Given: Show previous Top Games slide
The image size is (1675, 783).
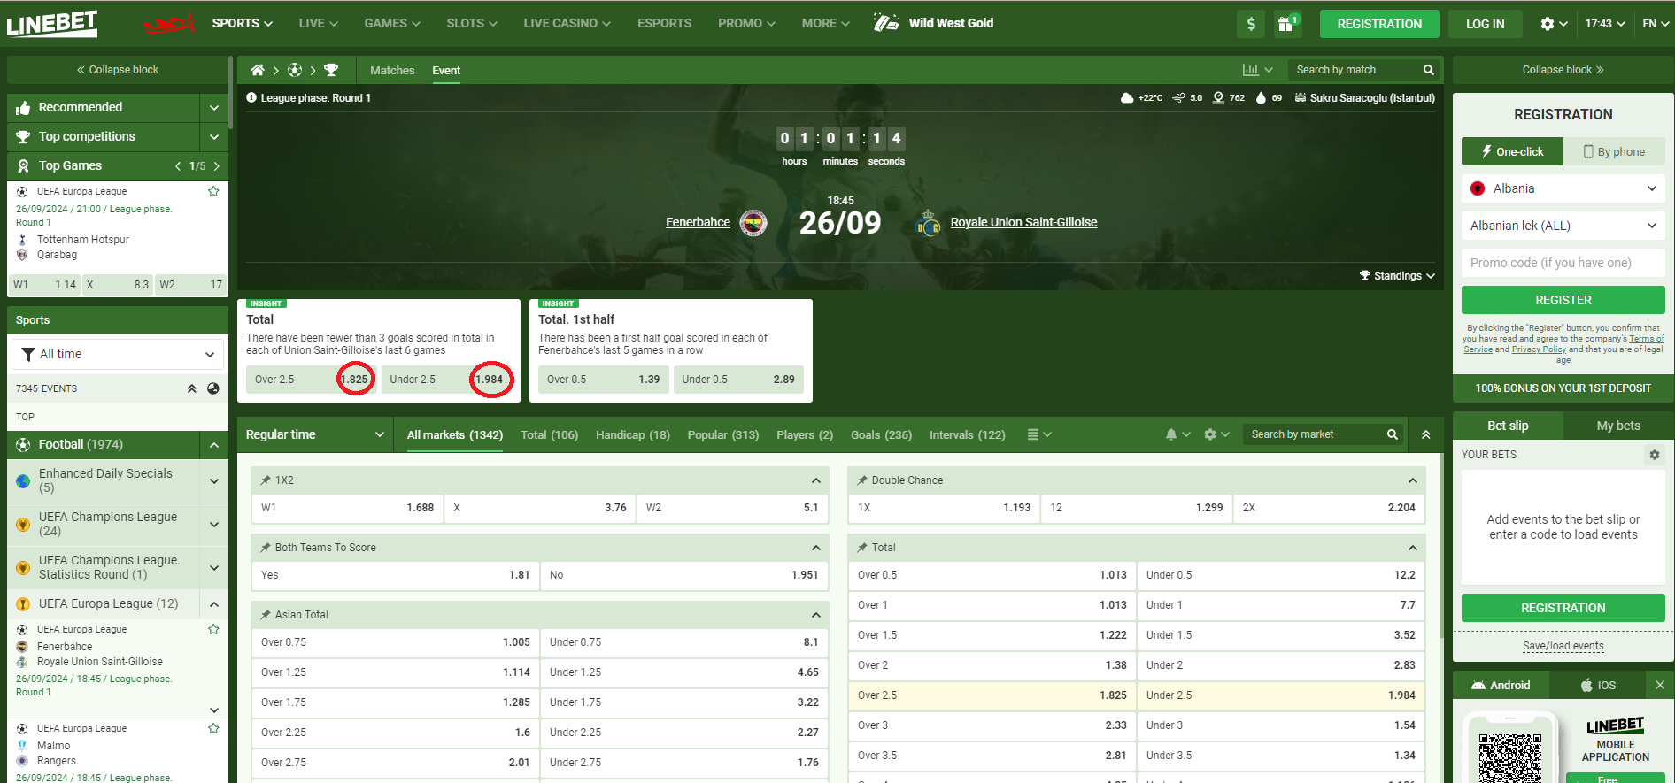Looking at the screenshot, I should (x=178, y=165).
